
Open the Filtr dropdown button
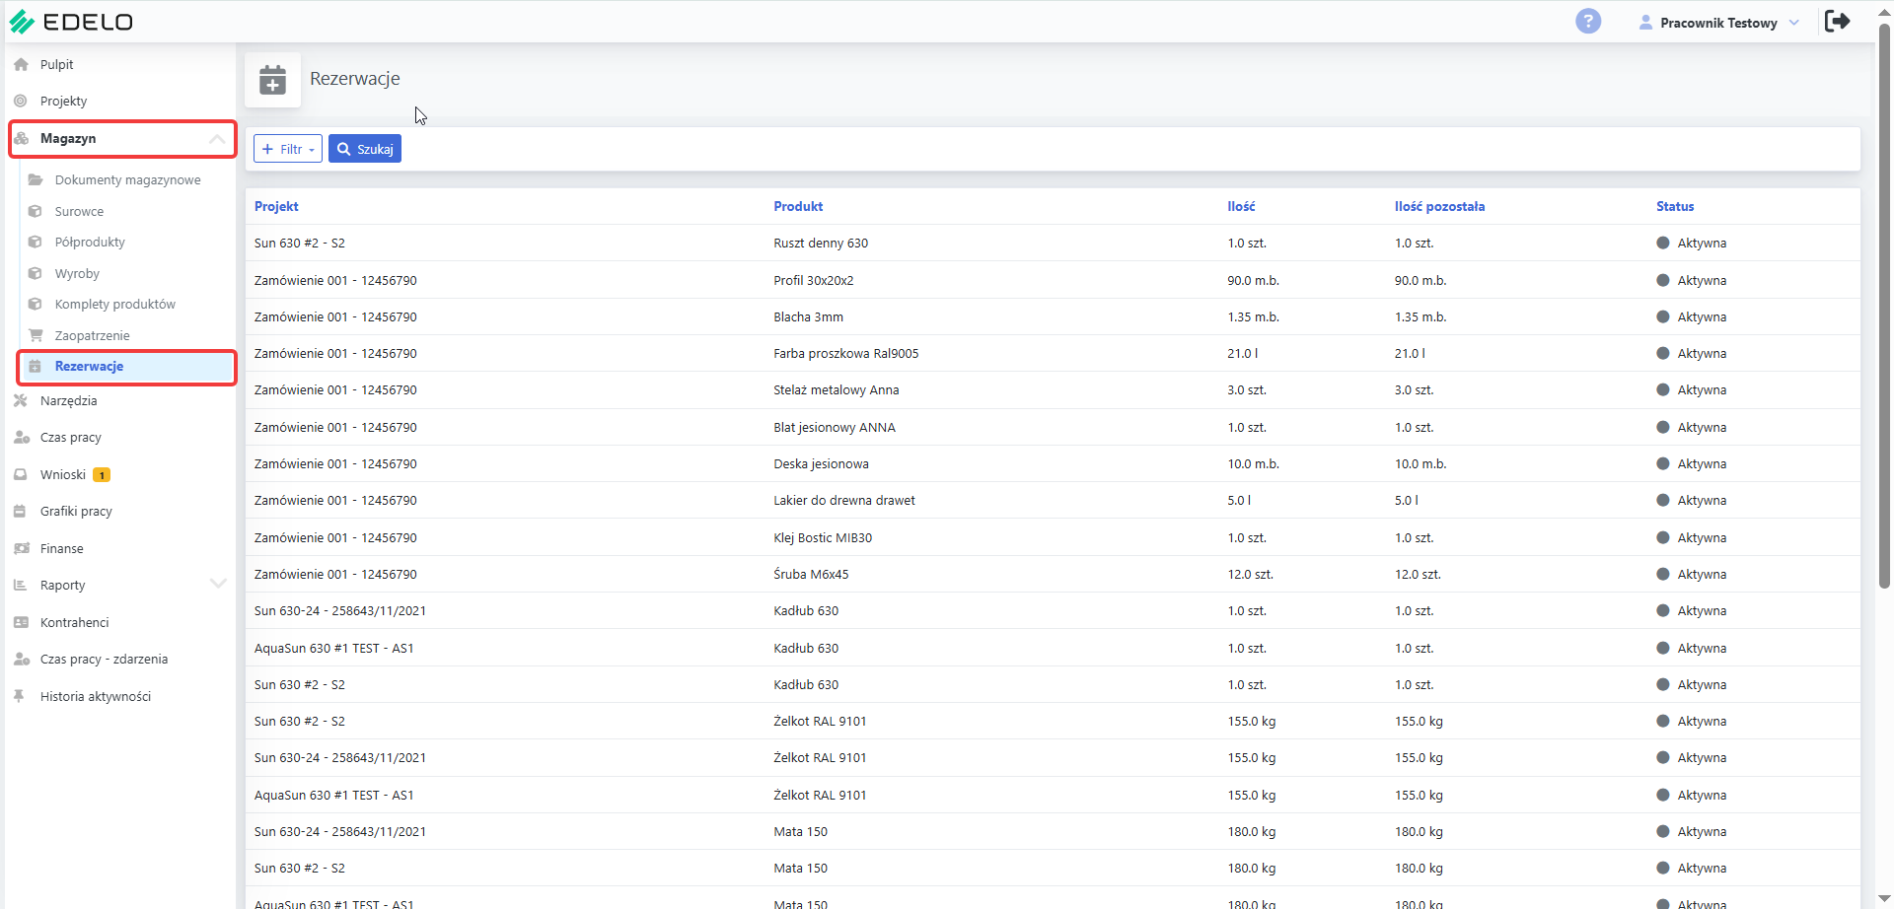coord(288,149)
